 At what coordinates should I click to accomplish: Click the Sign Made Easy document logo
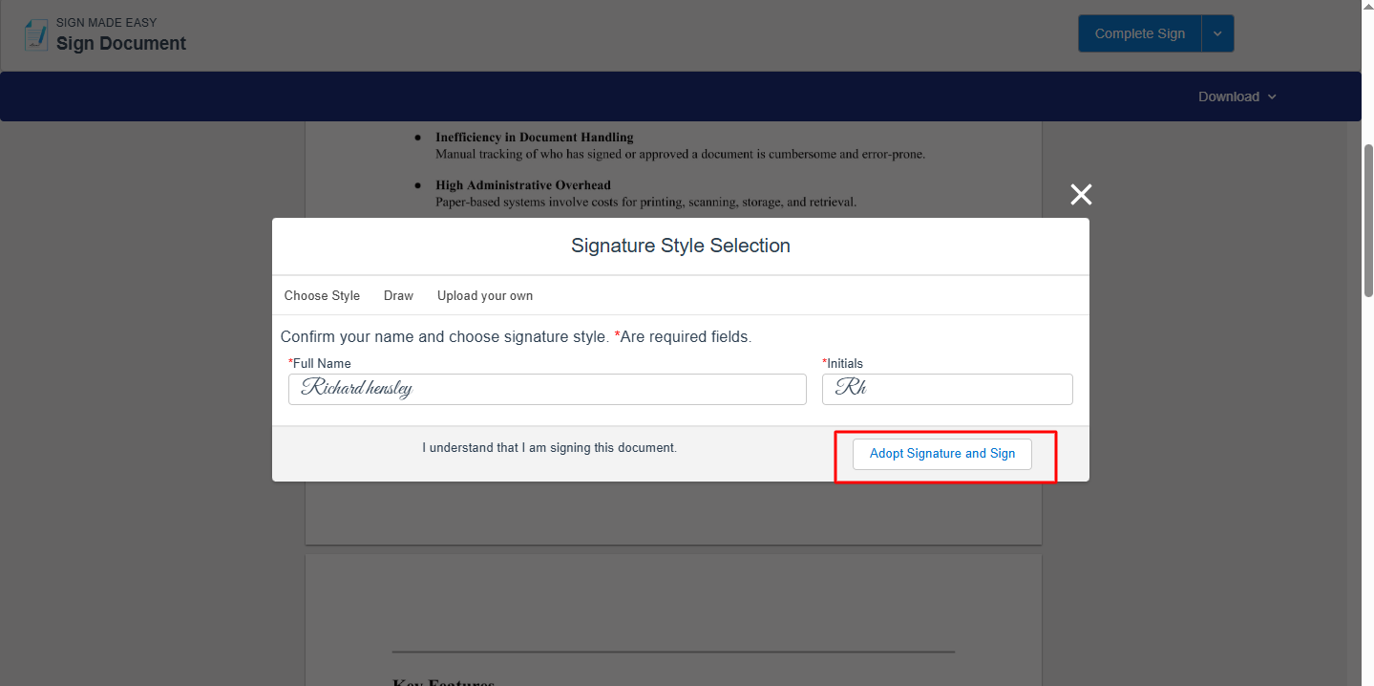(x=36, y=34)
